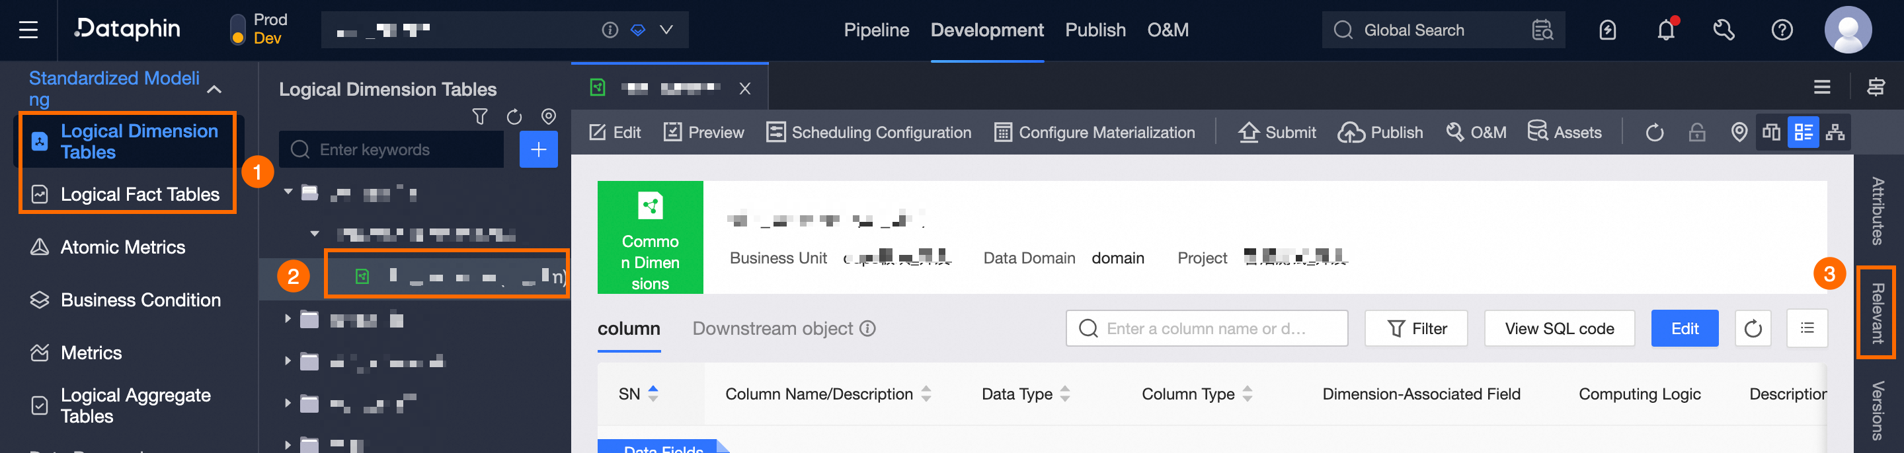The width and height of the screenshot is (1904, 453).
Task: Collapse the Standardized Modeling section
Action: (214, 89)
